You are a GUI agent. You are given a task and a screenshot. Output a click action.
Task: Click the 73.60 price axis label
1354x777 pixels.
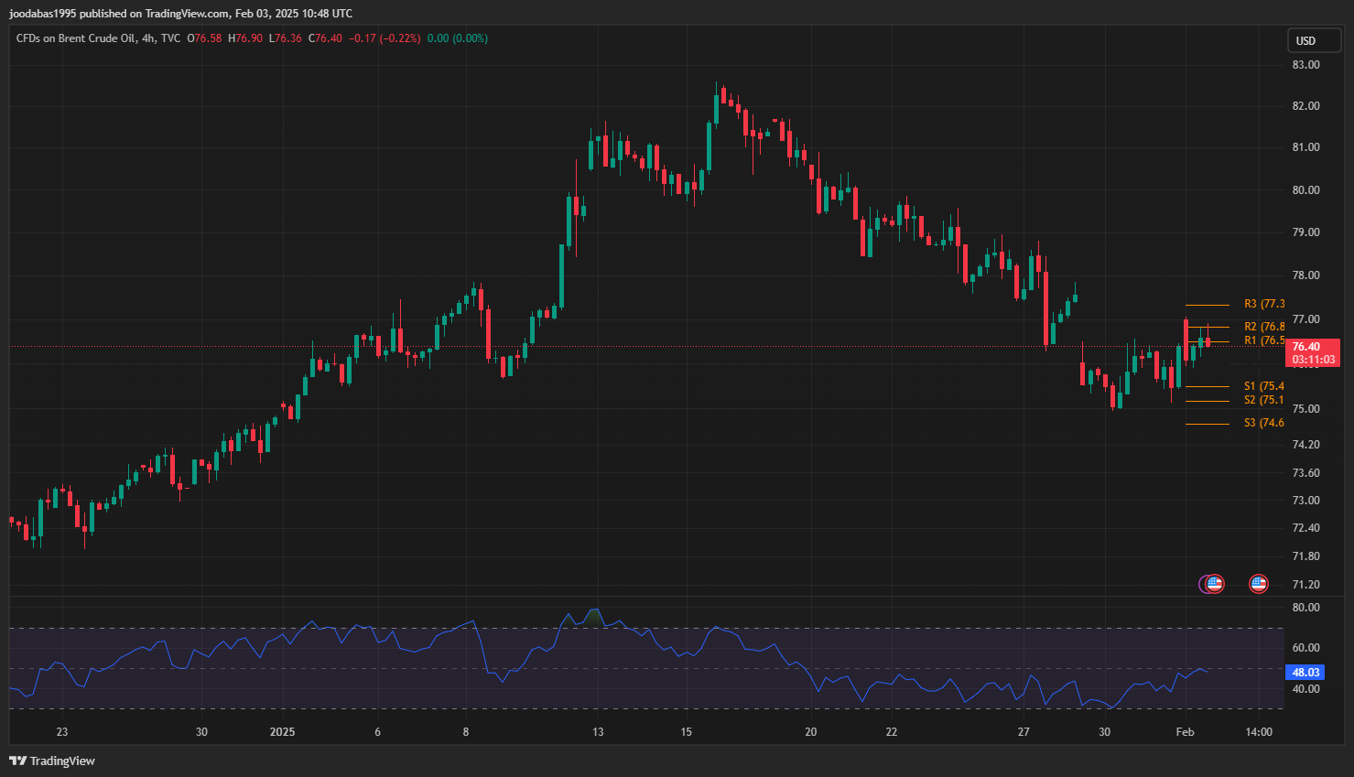tap(1305, 473)
